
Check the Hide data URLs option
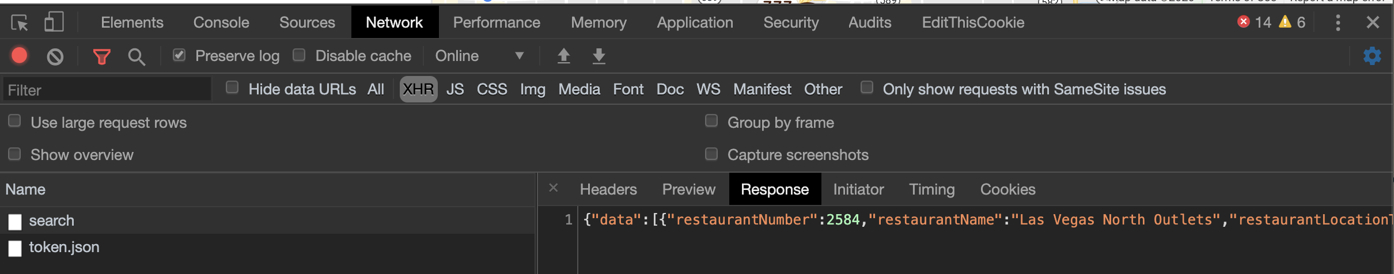[232, 87]
